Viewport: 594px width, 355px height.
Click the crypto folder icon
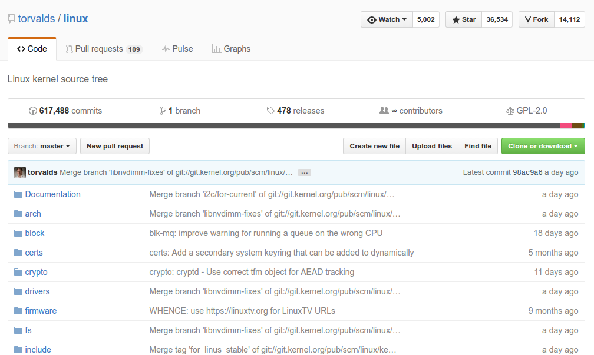[x=18, y=272]
